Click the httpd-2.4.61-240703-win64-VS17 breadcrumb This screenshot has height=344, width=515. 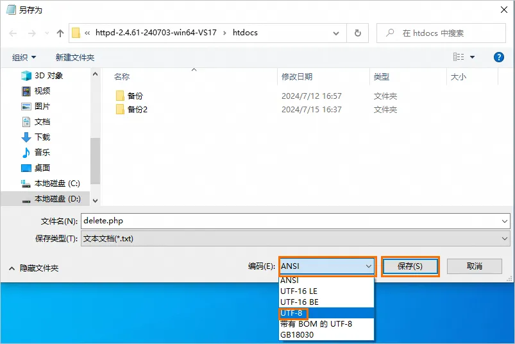(x=156, y=33)
